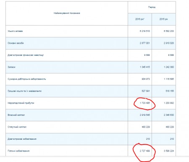
Task: Click the 'Статутний капітал' row label
Action: tap(17, 127)
